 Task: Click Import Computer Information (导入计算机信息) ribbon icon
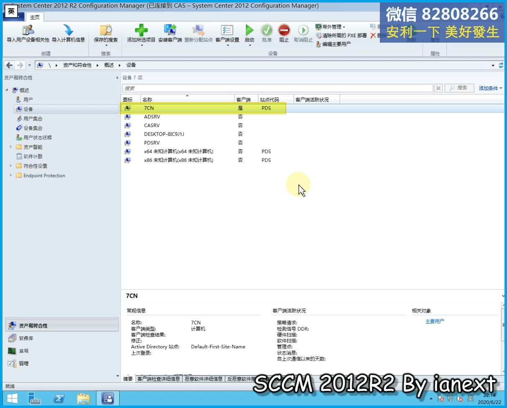click(68, 34)
